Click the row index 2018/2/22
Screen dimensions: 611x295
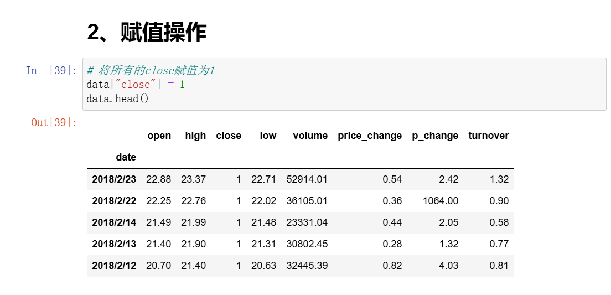pos(114,201)
